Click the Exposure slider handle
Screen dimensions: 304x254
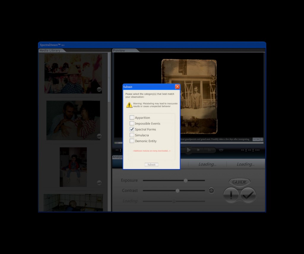[x=186, y=180]
